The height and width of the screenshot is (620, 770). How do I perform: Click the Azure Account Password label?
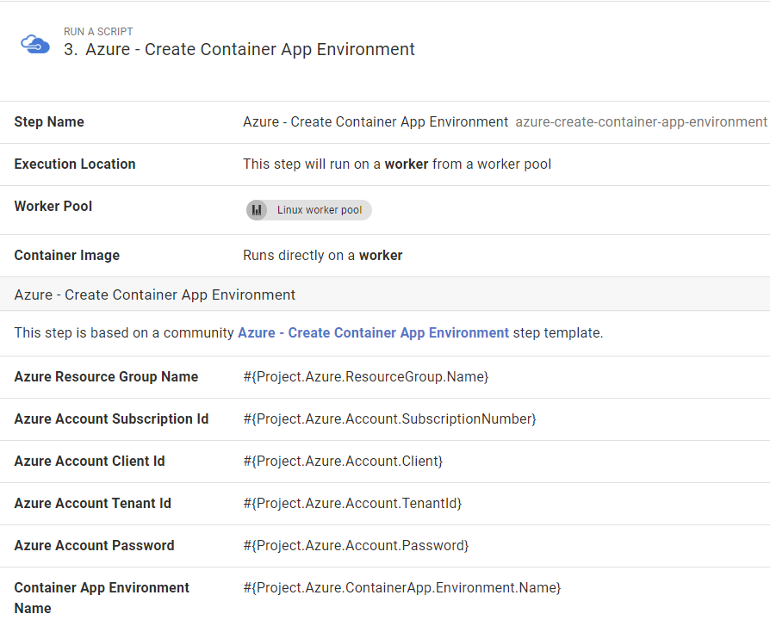[94, 545]
